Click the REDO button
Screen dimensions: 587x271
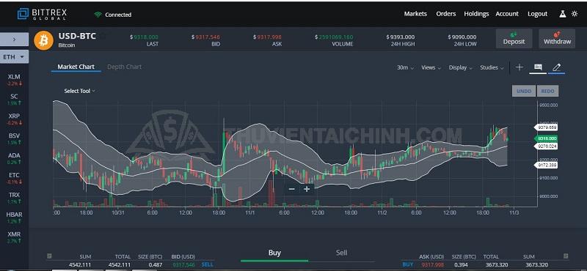pos(547,91)
